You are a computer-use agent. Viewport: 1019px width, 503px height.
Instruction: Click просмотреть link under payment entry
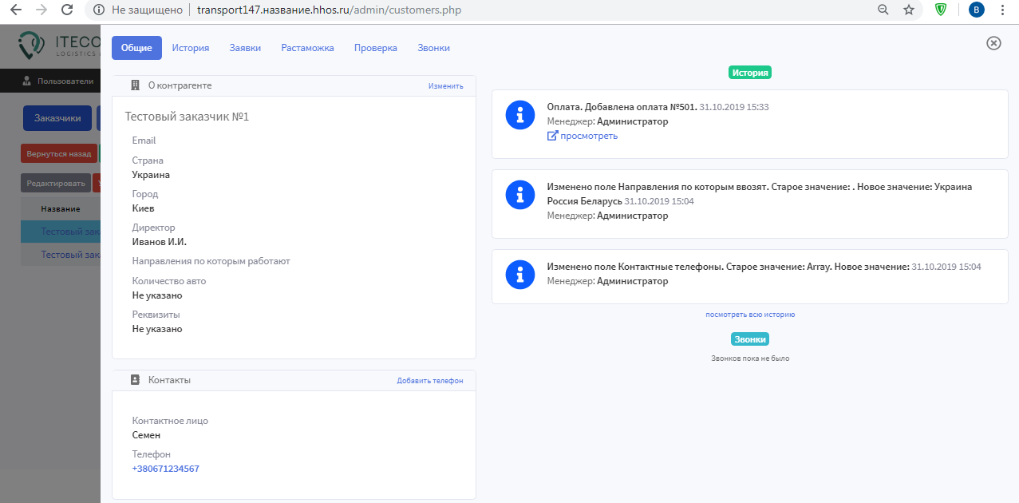point(589,136)
